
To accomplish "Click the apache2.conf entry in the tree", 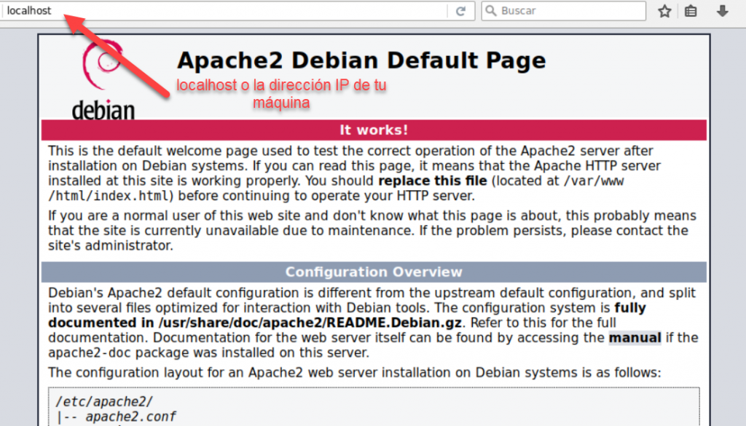I will tap(130, 417).
